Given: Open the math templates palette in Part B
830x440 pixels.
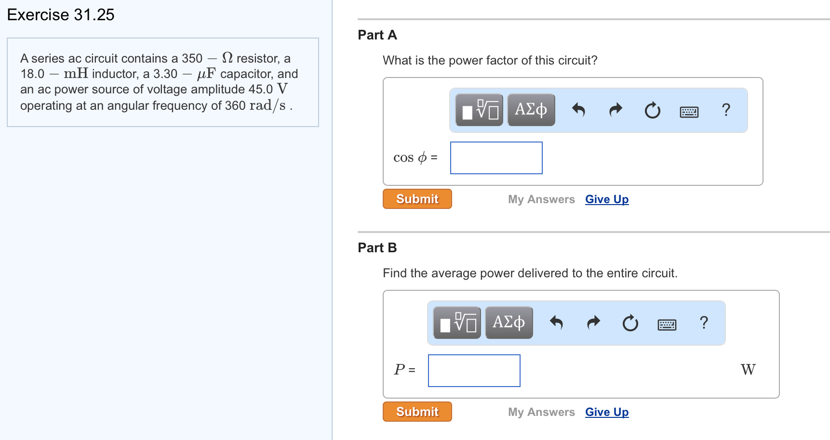Looking at the screenshot, I should pyautogui.click(x=456, y=323).
